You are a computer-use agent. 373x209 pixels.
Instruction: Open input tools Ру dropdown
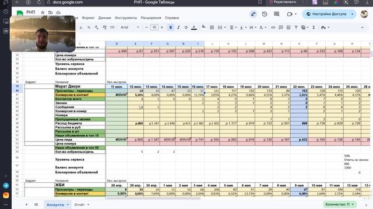click(x=325, y=27)
